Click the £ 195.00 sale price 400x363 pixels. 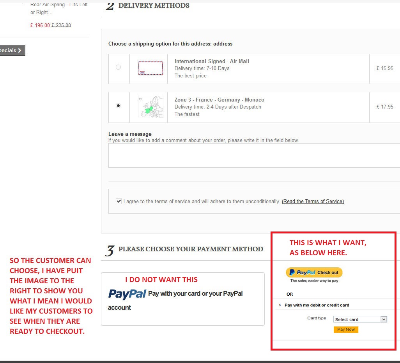40,25
